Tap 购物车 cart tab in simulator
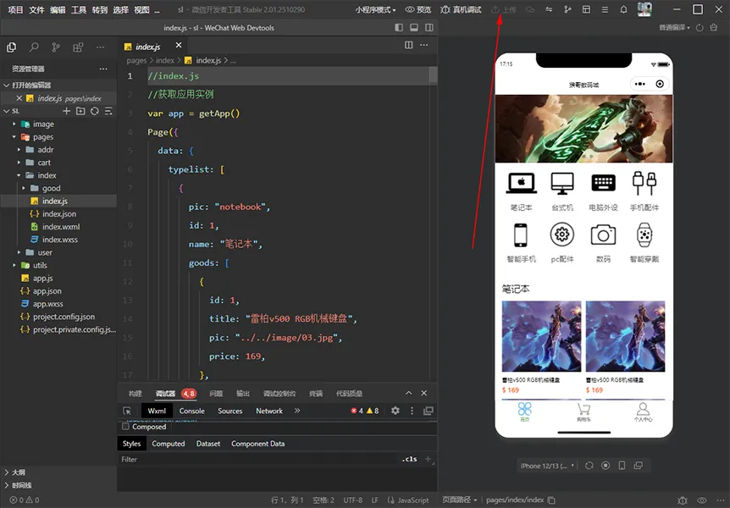 click(583, 412)
